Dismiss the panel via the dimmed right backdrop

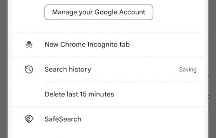(x=212, y=69)
